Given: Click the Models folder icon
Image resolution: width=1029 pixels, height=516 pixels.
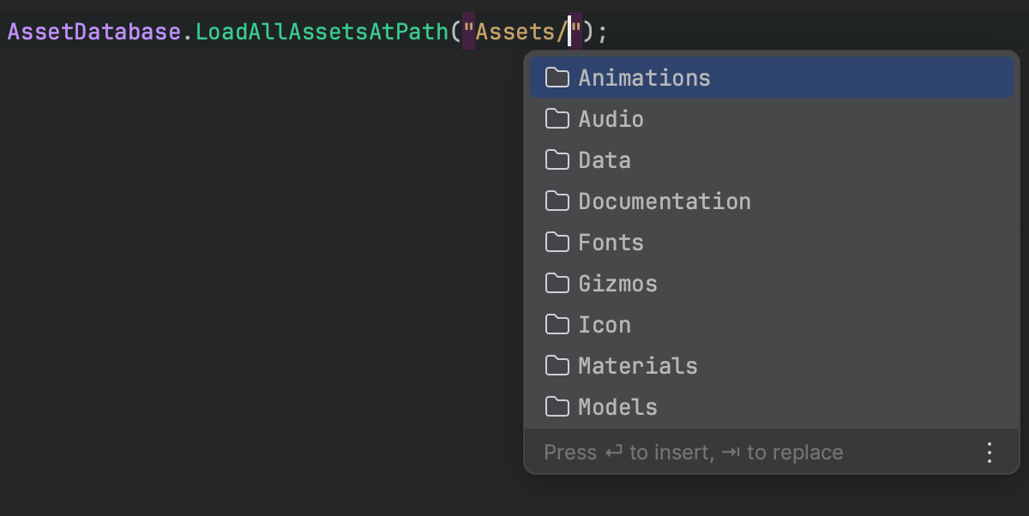Looking at the screenshot, I should point(557,407).
